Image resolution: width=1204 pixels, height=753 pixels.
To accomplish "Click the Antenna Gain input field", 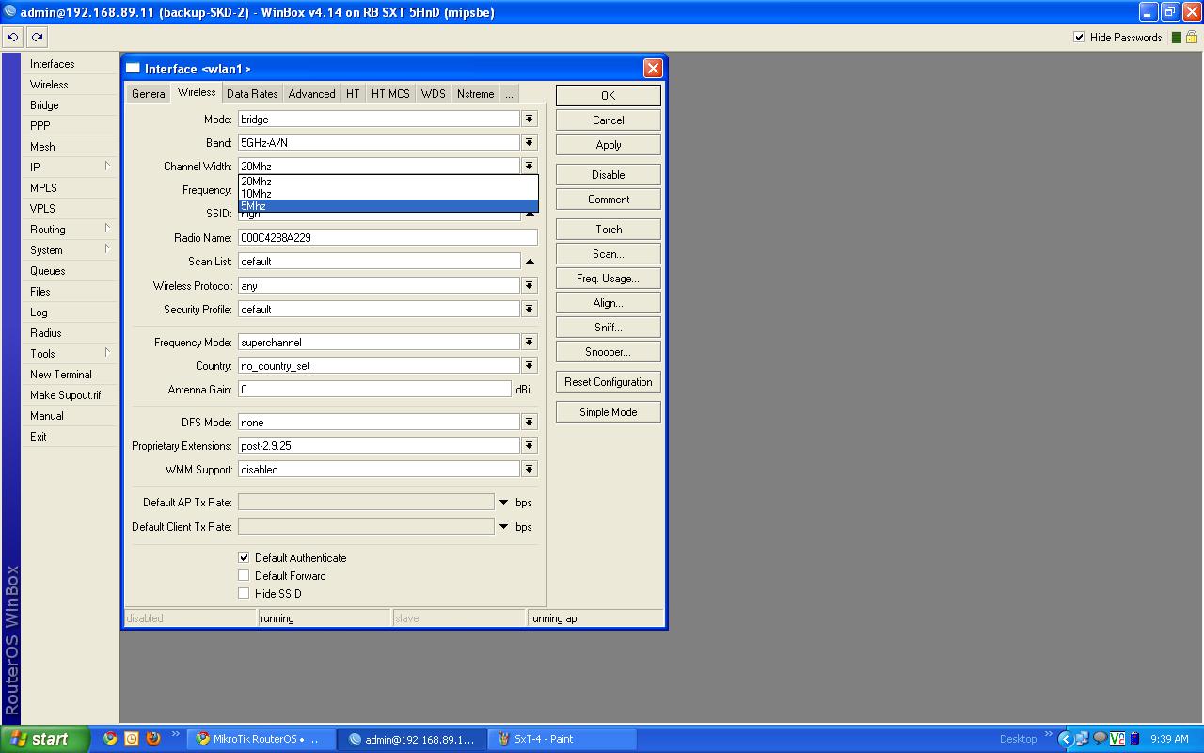I will point(374,389).
